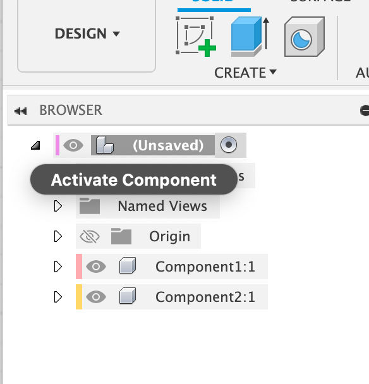369x384 pixels.
Task: Hide Component1:1 using its eye icon
Action: pos(96,267)
